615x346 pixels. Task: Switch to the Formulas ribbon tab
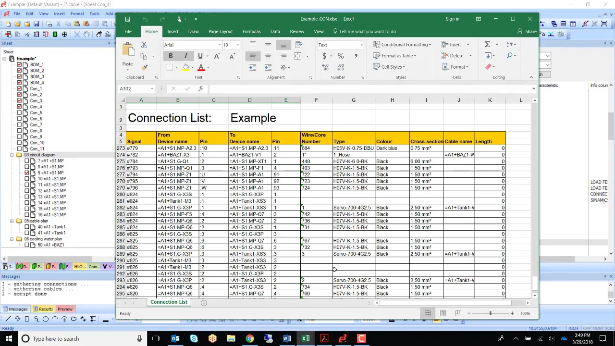pos(251,32)
